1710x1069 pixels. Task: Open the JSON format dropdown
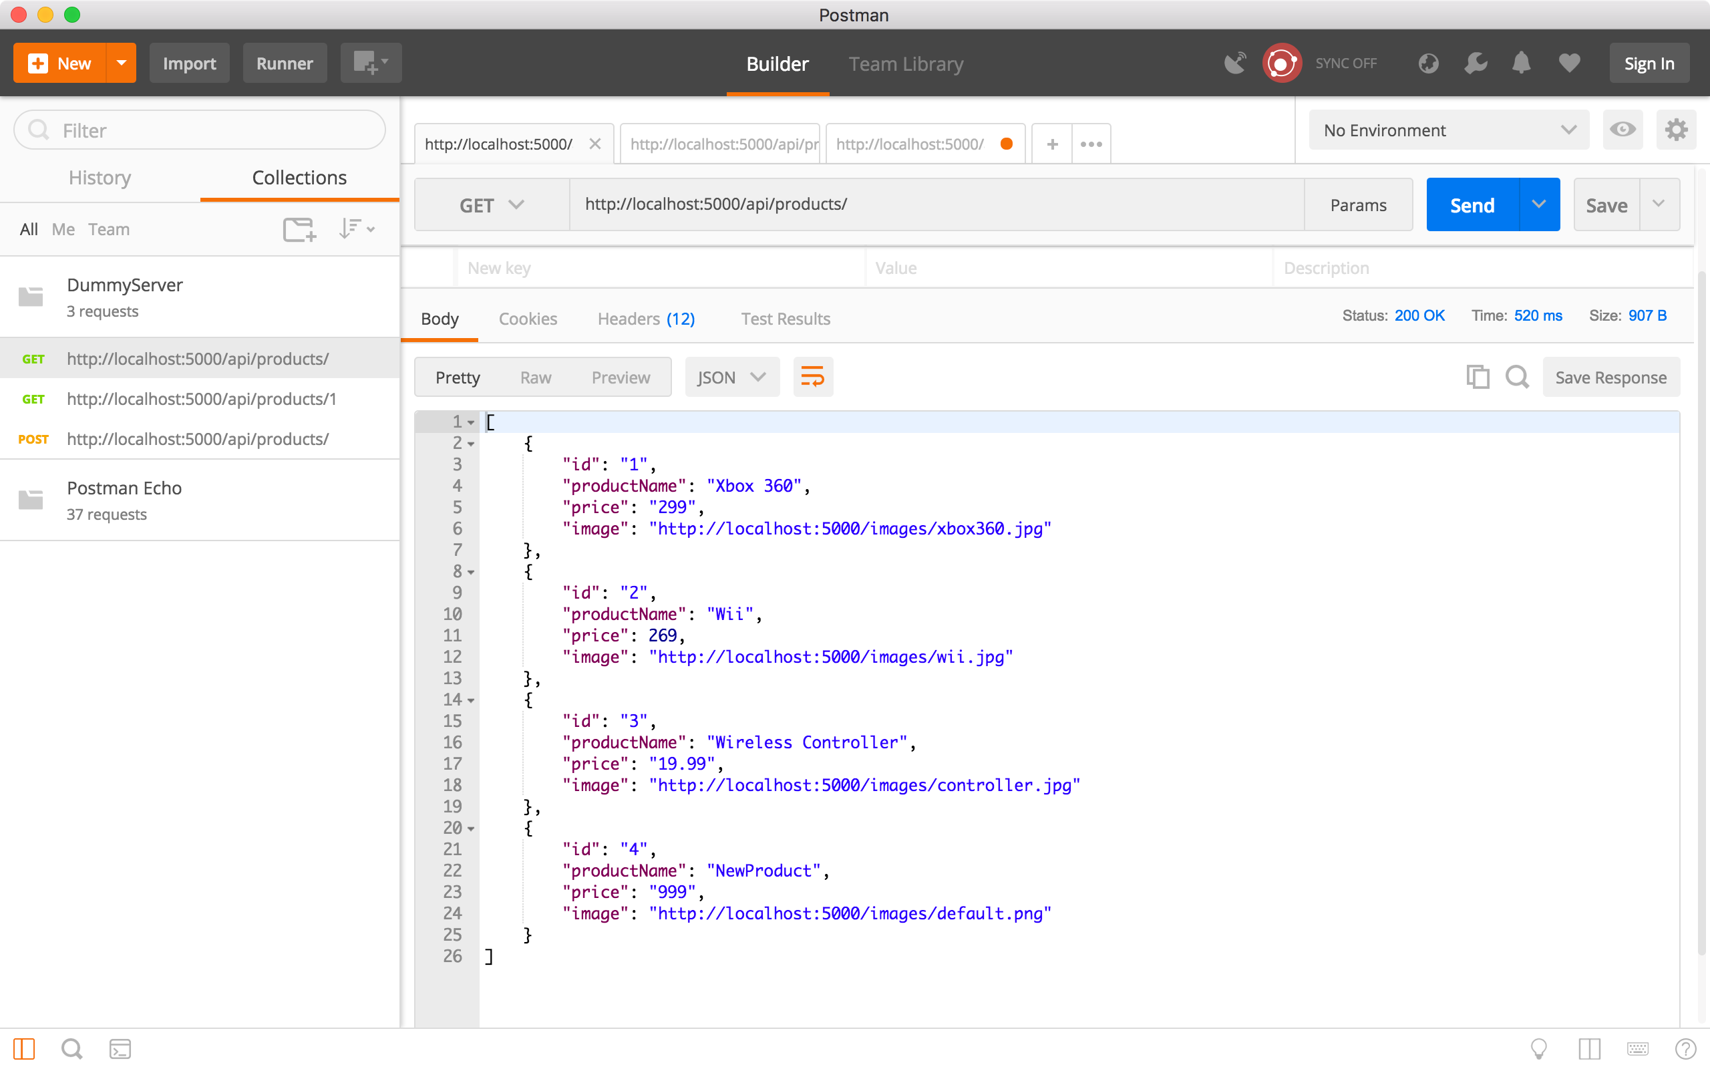point(732,377)
